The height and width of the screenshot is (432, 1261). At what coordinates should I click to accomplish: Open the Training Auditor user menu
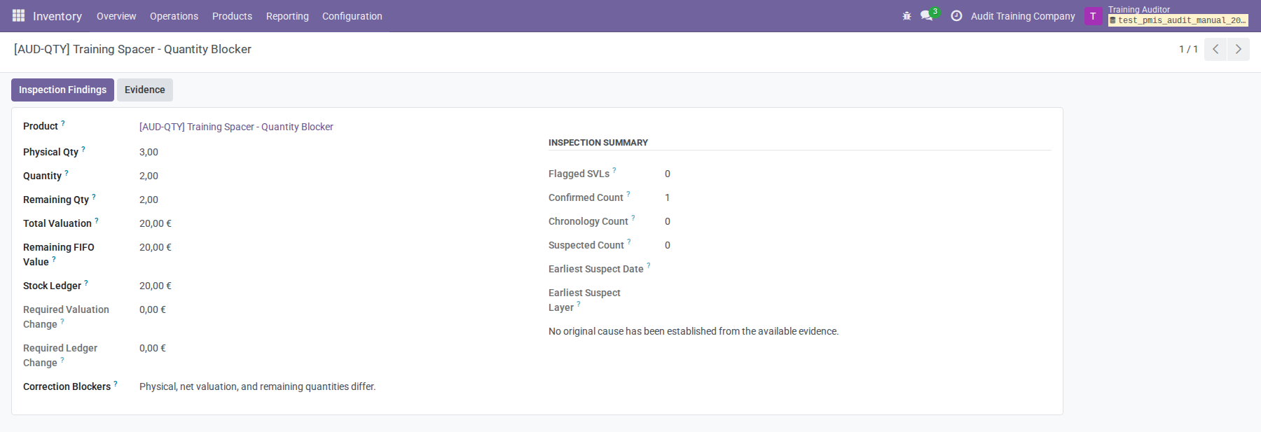(1178, 15)
